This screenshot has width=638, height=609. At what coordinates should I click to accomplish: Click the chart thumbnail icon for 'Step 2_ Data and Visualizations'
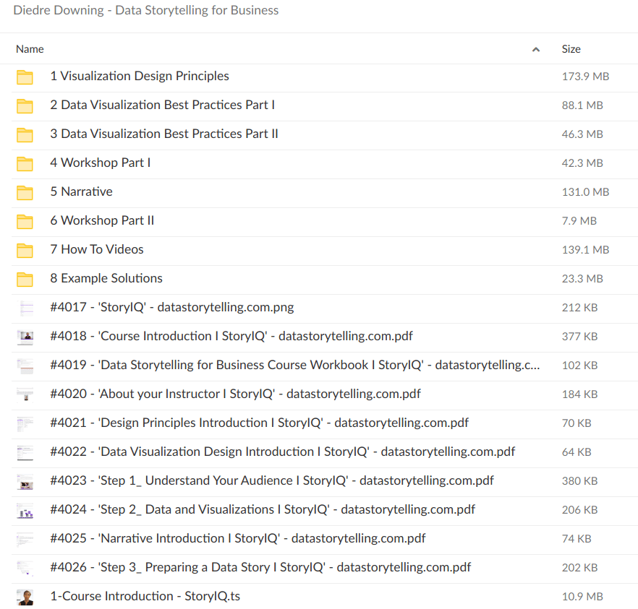coord(24,509)
